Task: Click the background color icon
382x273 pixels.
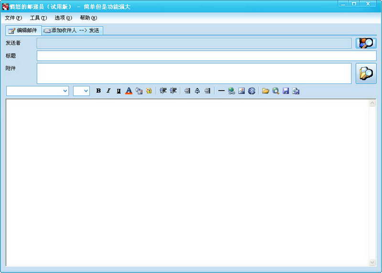Action: pos(139,91)
